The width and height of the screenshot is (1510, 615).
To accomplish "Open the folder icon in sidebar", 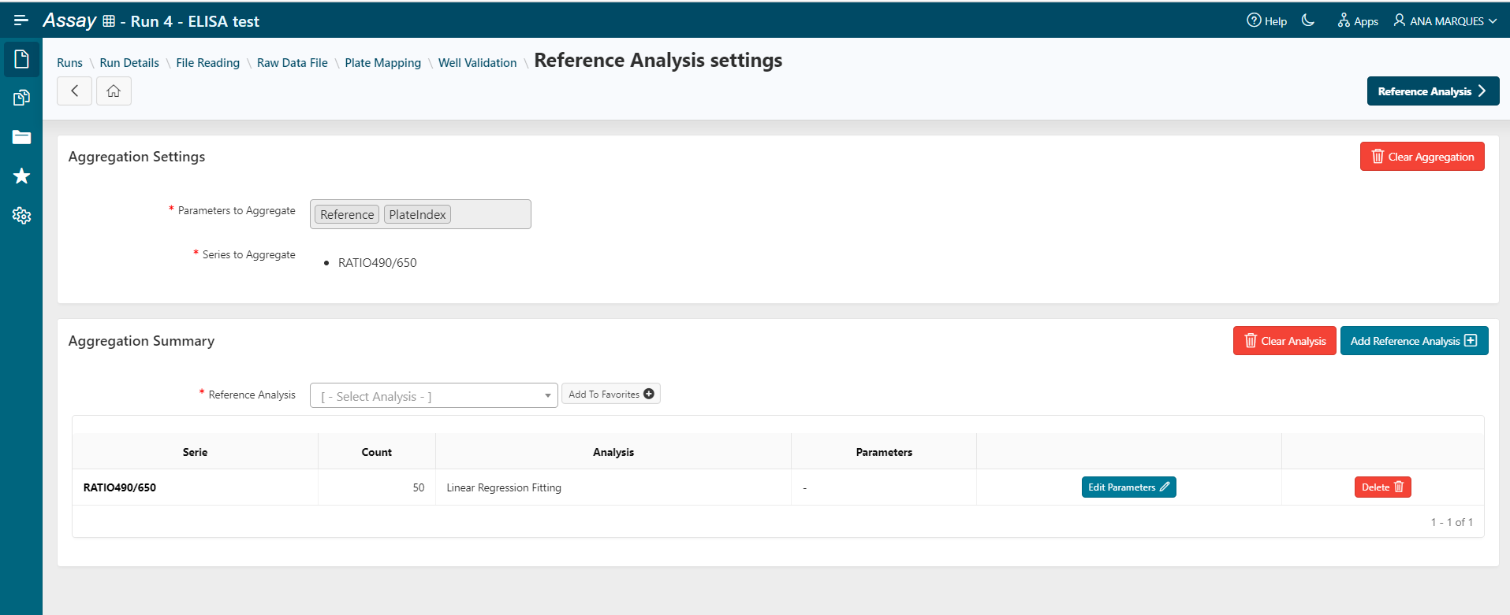I will click(x=21, y=137).
